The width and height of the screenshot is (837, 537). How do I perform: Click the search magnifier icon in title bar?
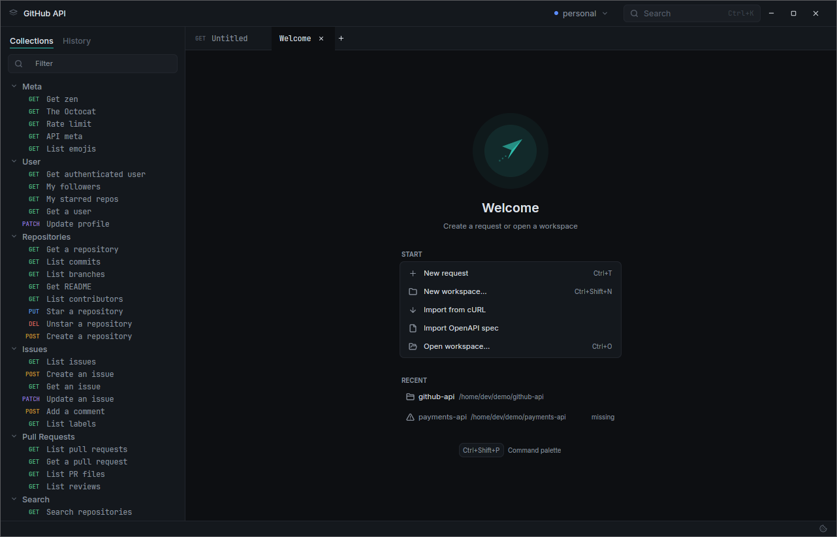point(634,13)
